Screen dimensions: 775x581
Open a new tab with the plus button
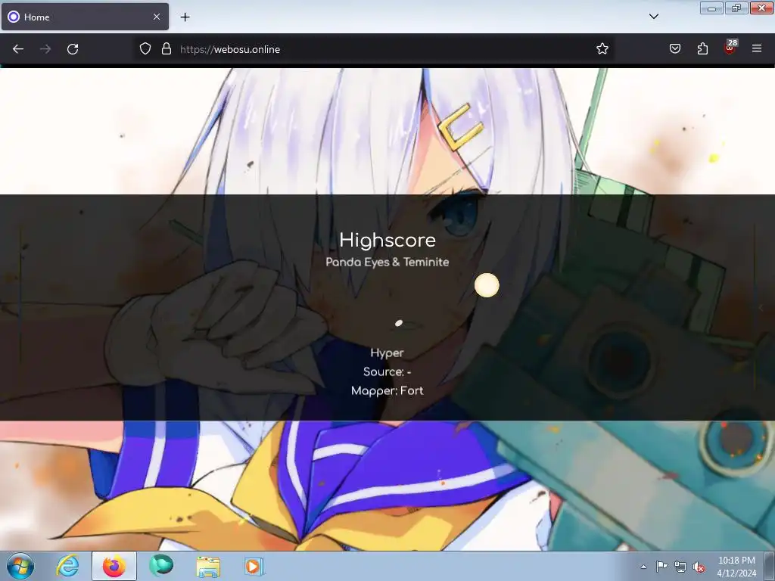click(x=185, y=17)
